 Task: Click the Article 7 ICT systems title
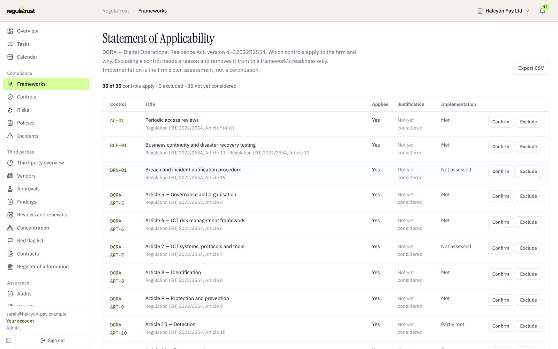click(x=195, y=246)
